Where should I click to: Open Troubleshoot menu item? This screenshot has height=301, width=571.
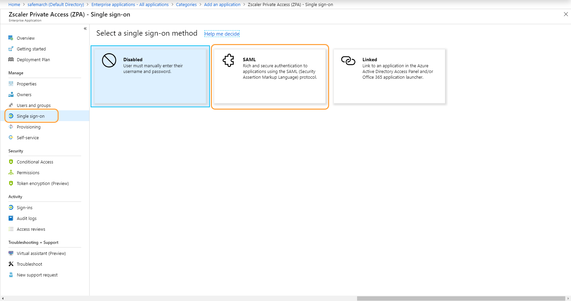tap(30, 264)
